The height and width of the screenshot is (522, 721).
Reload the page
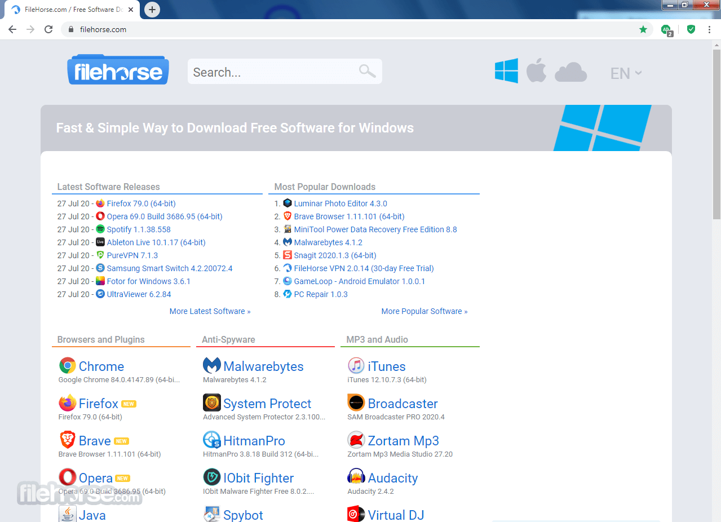pyautogui.click(x=48, y=29)
